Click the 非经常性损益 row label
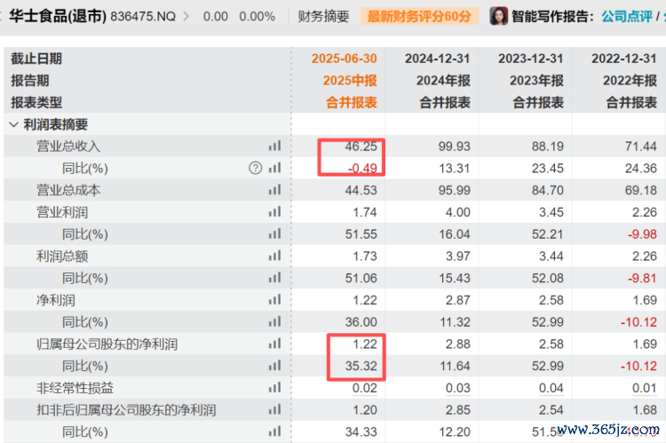Viewport: 666px width, 443px height. coord(75,388)
